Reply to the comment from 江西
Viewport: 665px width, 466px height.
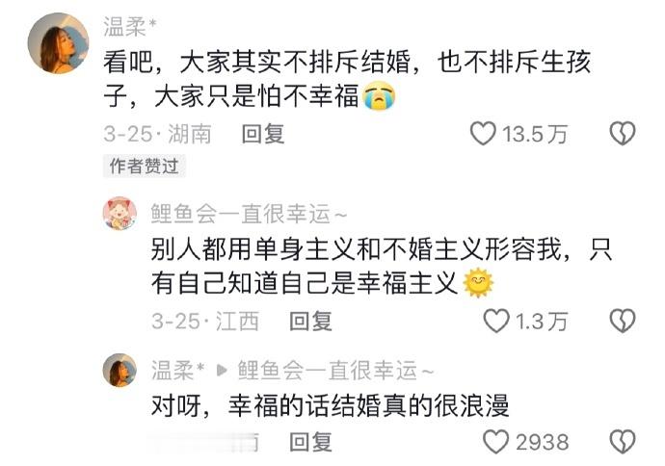[311, 322]
